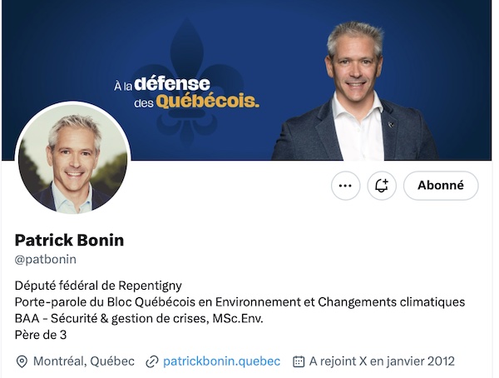Click the location pin icon
This screenshot has height=378, width=499.
[22, 361]
